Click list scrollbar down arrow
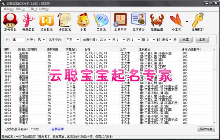The height and width of the screenshot is (140, 220). [x=214, y=123]
